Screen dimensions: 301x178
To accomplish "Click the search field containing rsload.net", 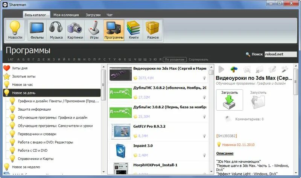I will click(281, 54).
